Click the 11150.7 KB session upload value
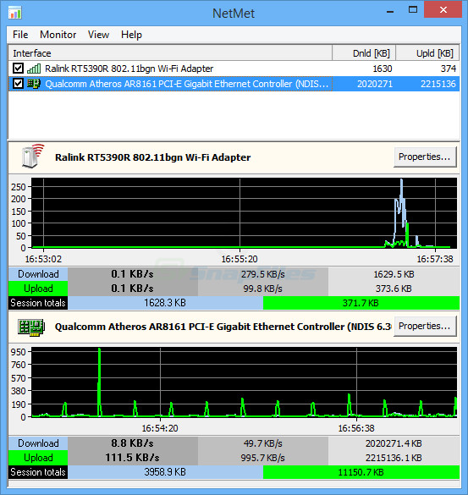Viewport: 468px width, 495px height. (x=361, y=472)
